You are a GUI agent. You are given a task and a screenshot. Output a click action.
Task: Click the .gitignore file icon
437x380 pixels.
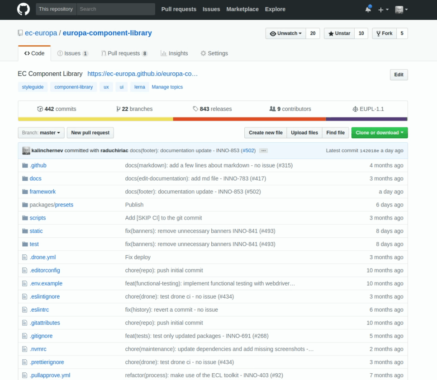click(25, 336)
